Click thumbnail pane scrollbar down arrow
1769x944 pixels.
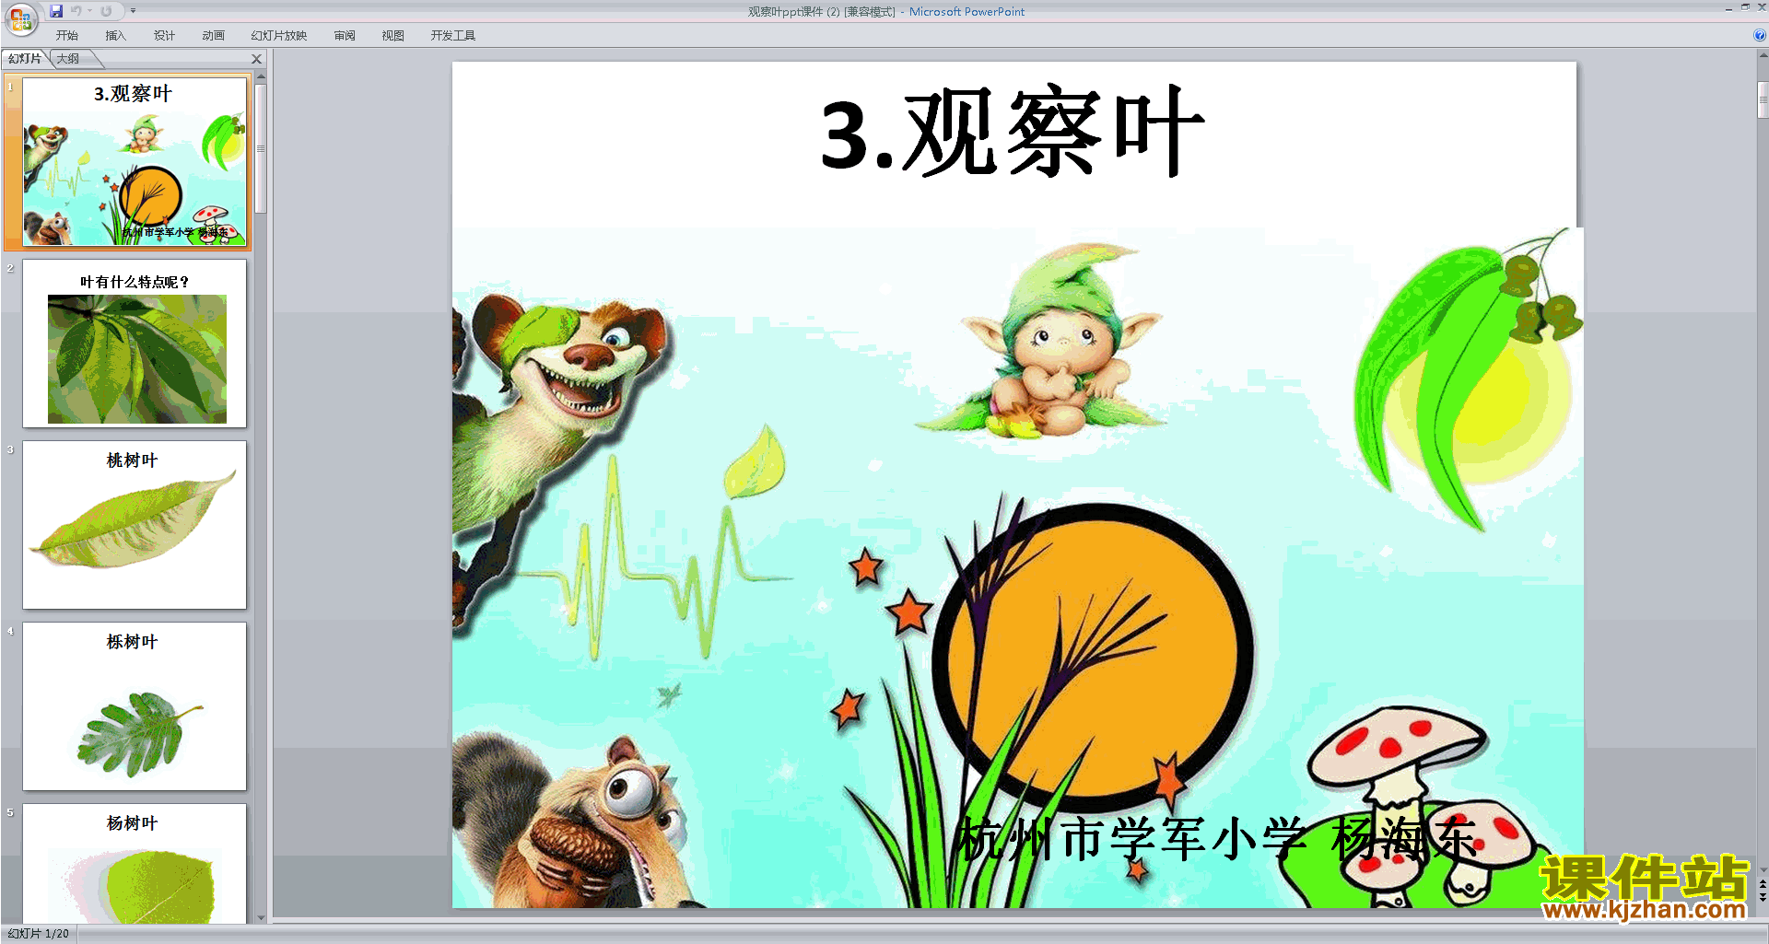pyautogui.click(x=261, y=917)
